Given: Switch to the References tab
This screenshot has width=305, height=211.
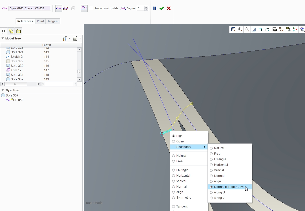Looking at the screenshot, I should click(25, 21).
